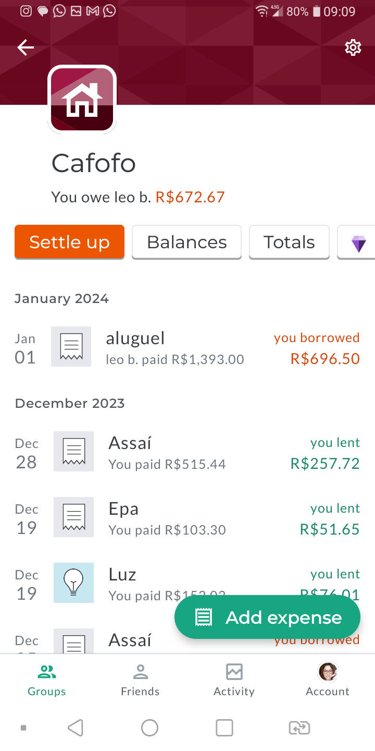
Task: Tap the Epa receipt icon
Action: (73, 517)
